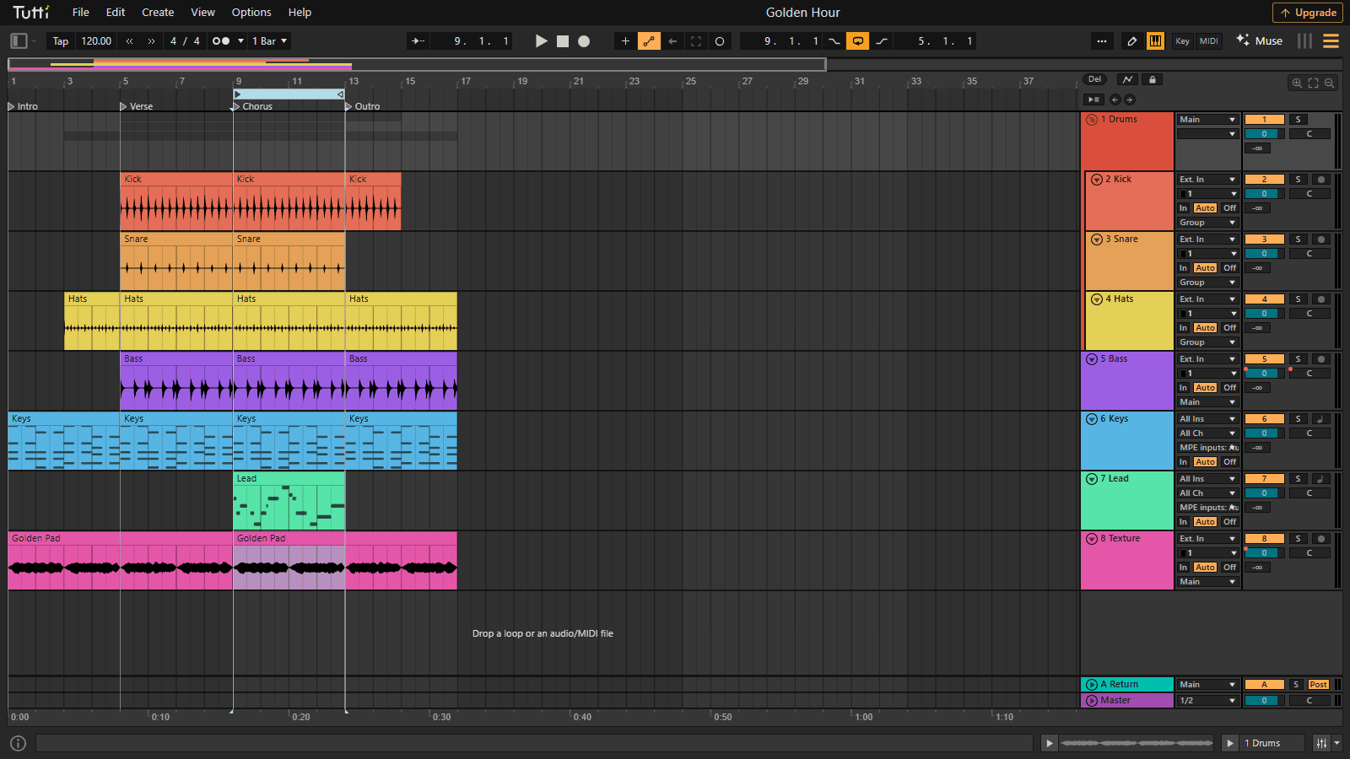Open the Group output dropdown on Snare track

click(x=1207, y=282)
